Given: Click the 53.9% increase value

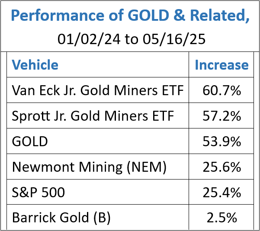Looking at the screenshot, I should tap(221, 141).
